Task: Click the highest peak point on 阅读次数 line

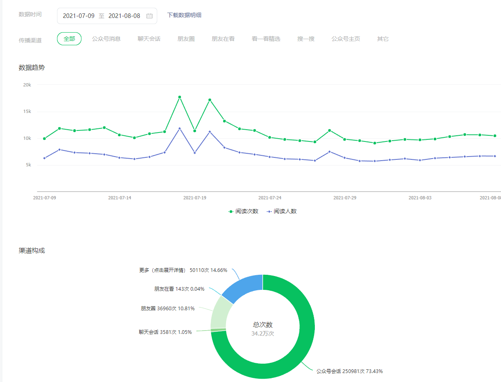Action: tap(180, 97)
